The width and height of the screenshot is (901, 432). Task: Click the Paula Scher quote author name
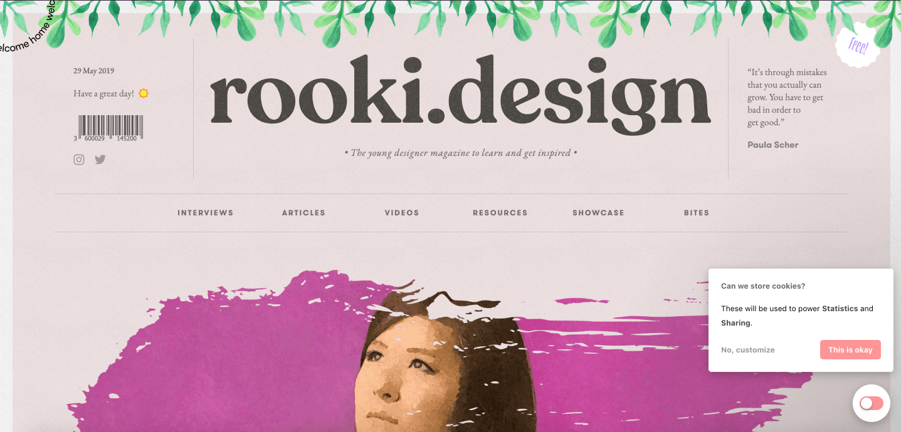click(772, 145)
